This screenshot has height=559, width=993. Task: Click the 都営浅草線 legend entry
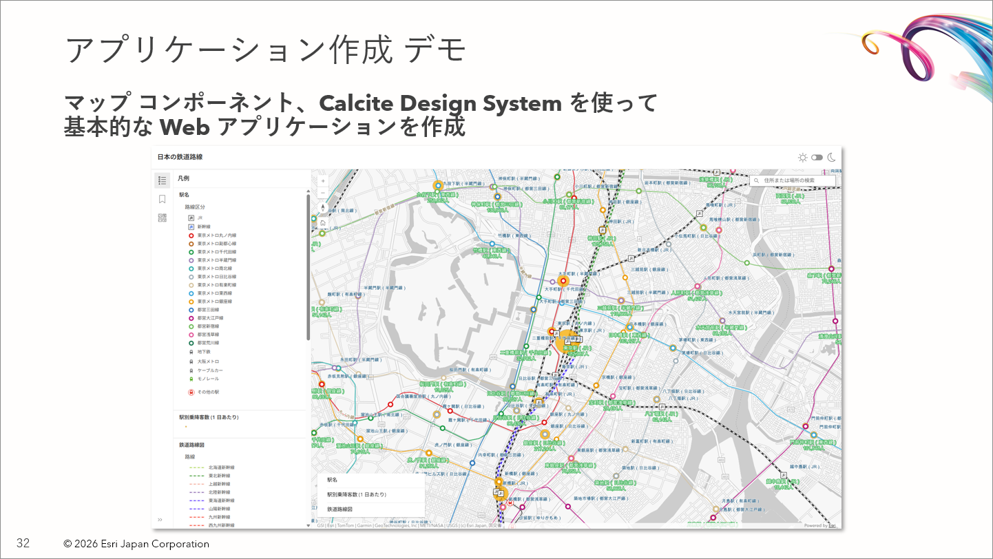[x=204, y=335]
